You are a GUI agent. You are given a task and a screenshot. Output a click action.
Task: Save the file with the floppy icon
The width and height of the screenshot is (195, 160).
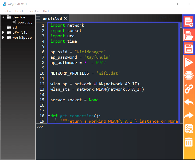(189, 49)
